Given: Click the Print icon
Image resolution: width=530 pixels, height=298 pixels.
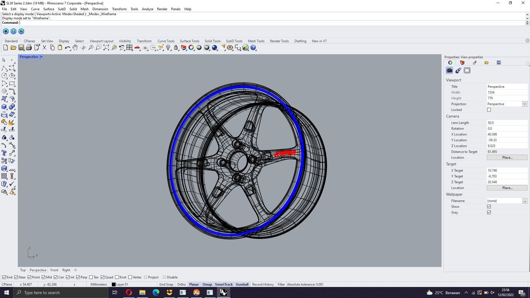Looking at the screenshot, I should coord(29,48).
